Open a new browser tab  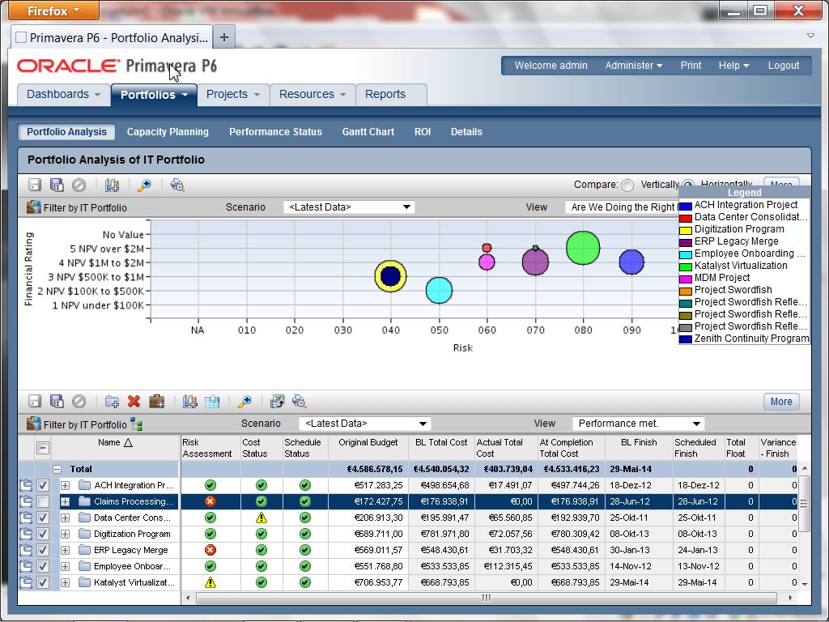pos(224,37)
